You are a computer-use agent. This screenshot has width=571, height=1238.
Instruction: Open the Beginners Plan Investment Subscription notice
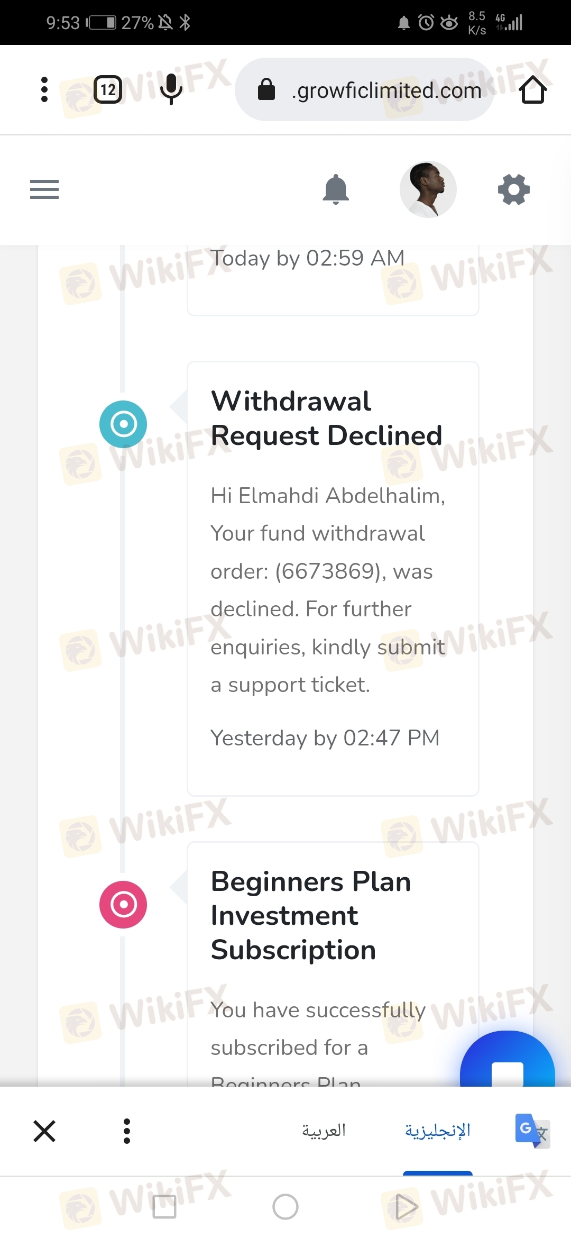pos(311,916)
